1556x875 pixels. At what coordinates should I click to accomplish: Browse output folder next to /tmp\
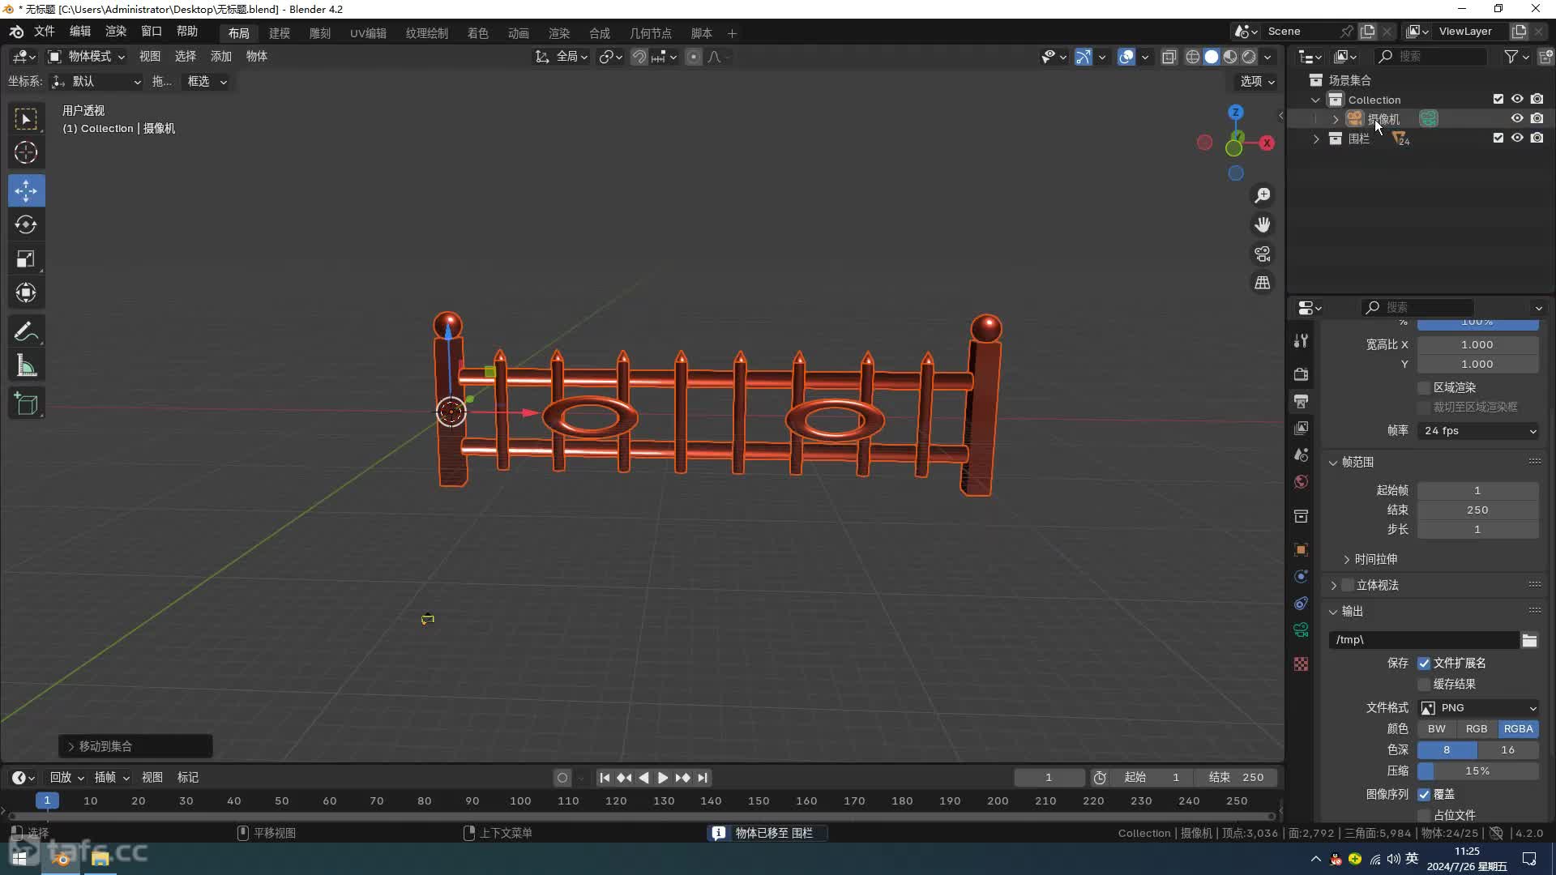coord(1529,641)
